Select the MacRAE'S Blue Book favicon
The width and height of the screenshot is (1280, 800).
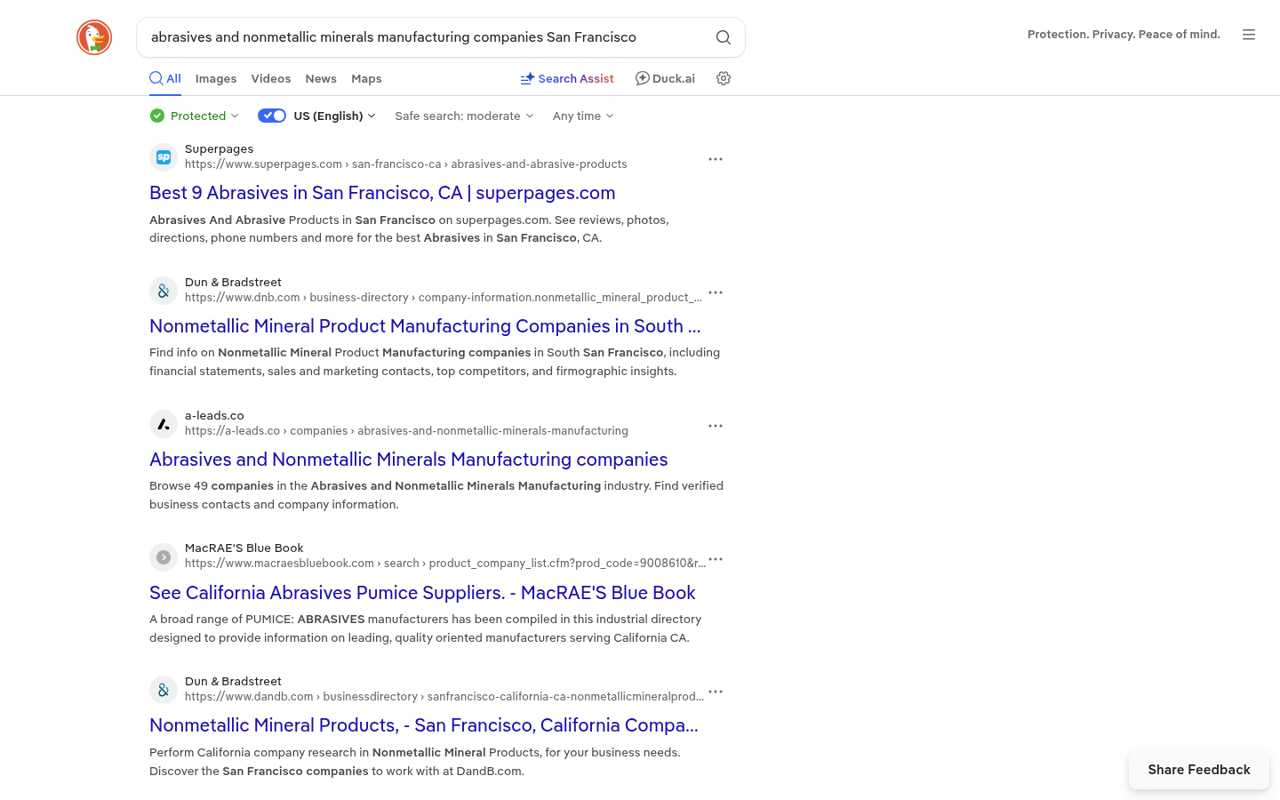click(164, 557)
